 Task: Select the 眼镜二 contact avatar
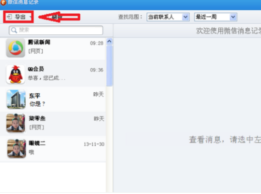(17, 149)
